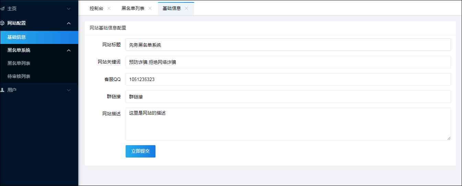
Task: Open 基础信息 in the sidebar
Action: coord(16,37)
